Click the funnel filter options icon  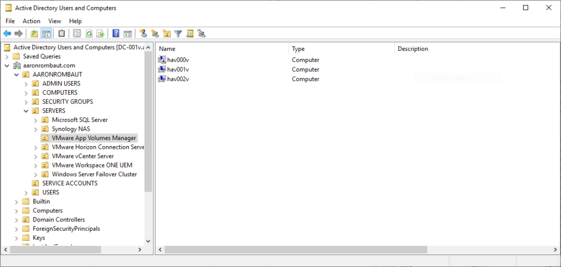178,34
